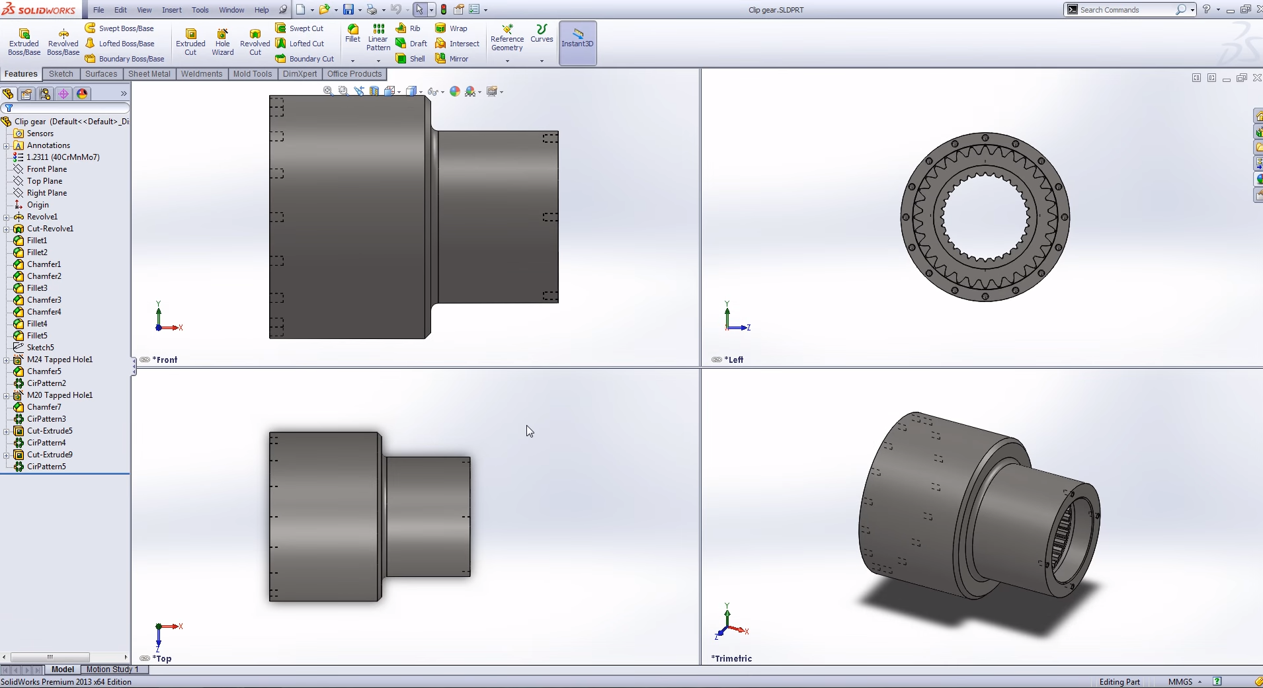The image size is (1263, 688).
Task: Toggle the view link icon beside *Left
Action: click(717, 360)
